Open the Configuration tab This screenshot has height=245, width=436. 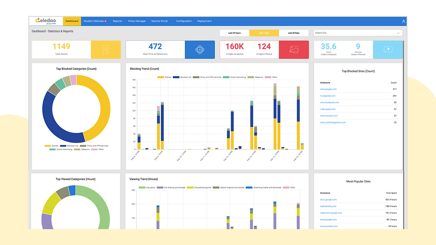pyautogui.click(x=184, y=21)
